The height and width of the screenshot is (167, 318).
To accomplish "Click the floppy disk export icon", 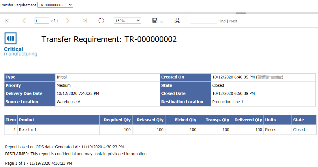I will point(155,21).
